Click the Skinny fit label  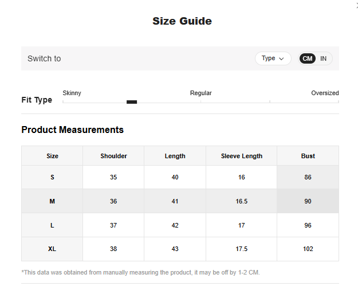tap(72, 93)
